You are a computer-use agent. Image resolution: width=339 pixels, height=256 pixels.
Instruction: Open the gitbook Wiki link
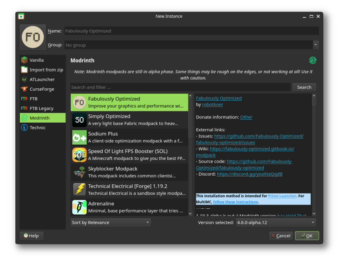pyautogui.click(x=252, y=149)
